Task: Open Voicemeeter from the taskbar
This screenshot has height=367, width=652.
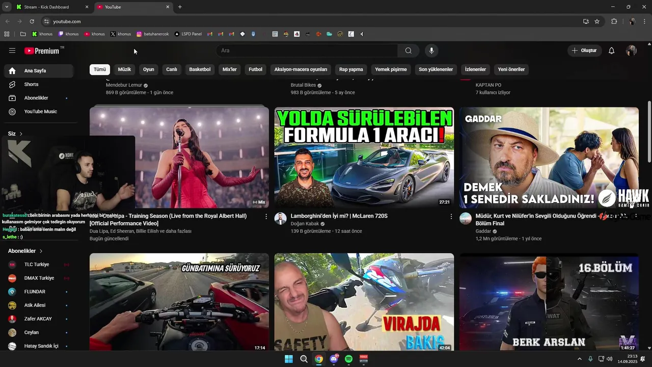Action: coord(364,359)
